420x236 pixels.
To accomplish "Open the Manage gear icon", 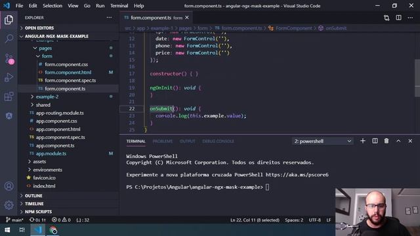I will (9, 205).
